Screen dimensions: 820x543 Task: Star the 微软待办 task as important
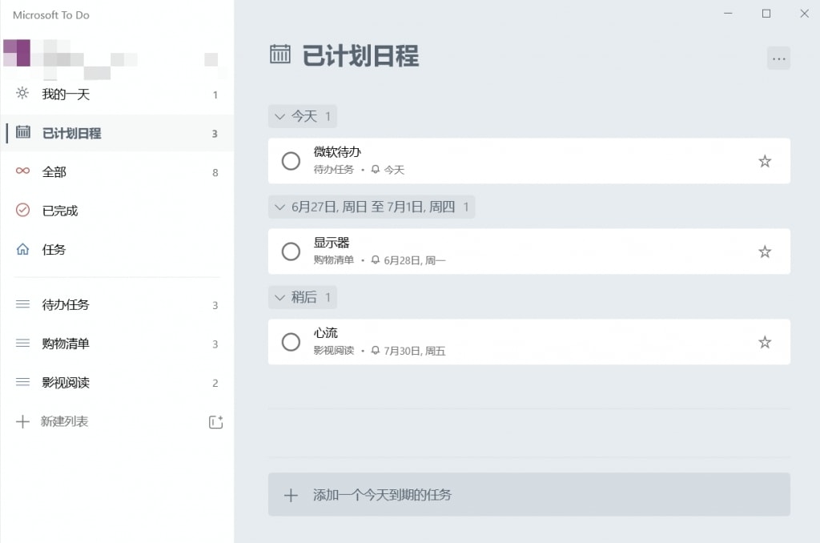click(x=765, y=161)
